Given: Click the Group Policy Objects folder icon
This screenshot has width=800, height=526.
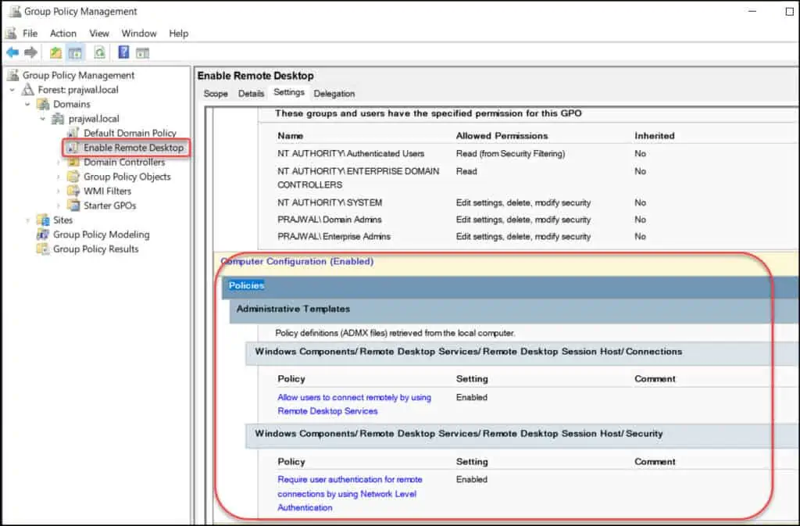Looking at the screenshot, I should pyautogui.click(x=73, y=177).
